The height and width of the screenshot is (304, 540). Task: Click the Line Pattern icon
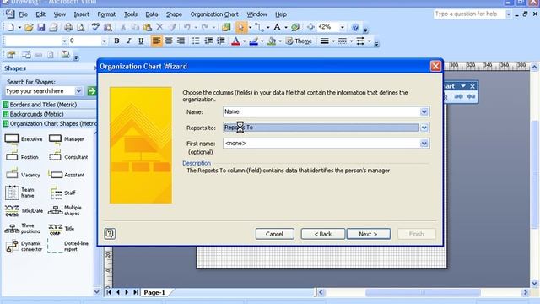coord(343,41)
